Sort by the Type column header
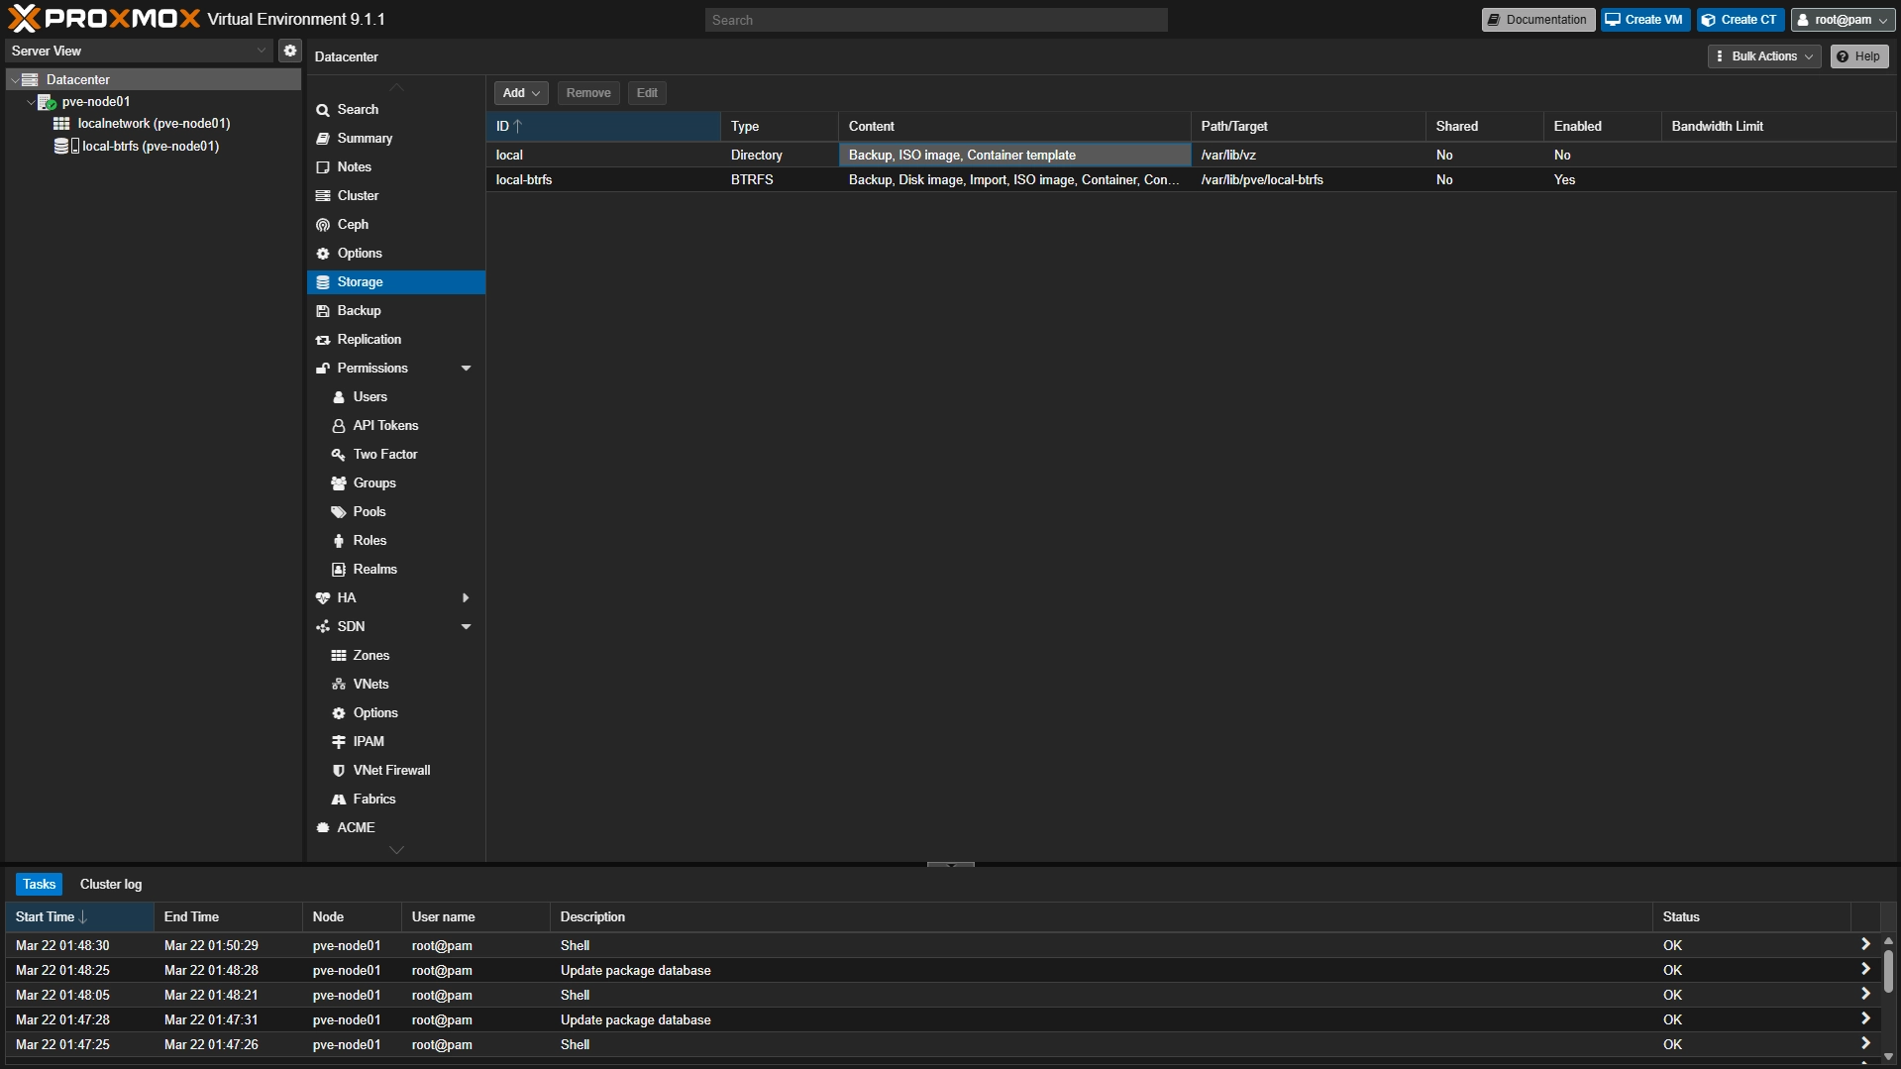Viewport: 1901px width, 1069px height. pos(780,127)
